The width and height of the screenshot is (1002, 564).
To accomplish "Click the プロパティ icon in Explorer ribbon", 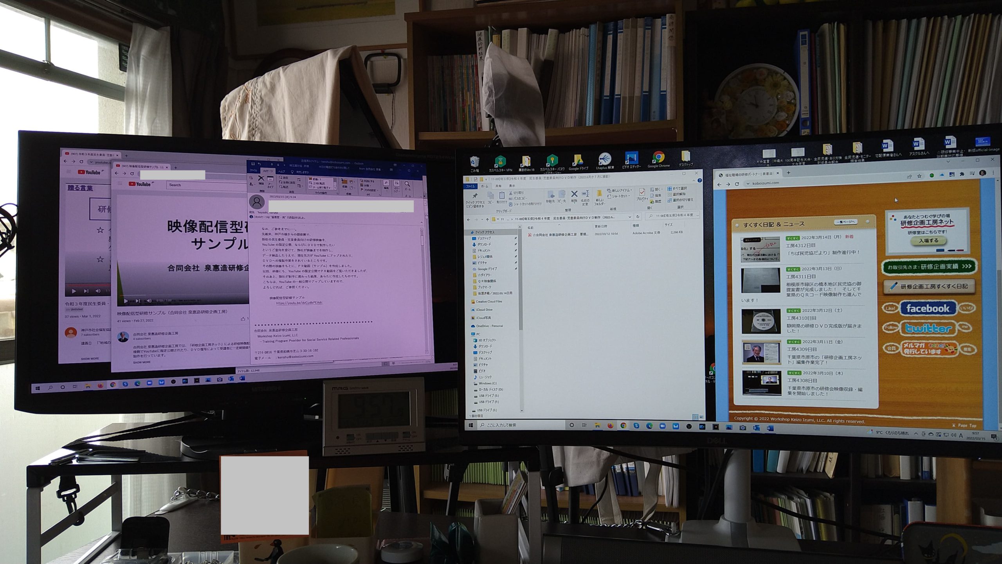I will (x=642, y=195).
